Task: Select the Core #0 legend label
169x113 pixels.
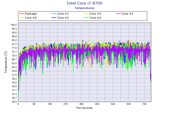Action: [x=31, y=18]
